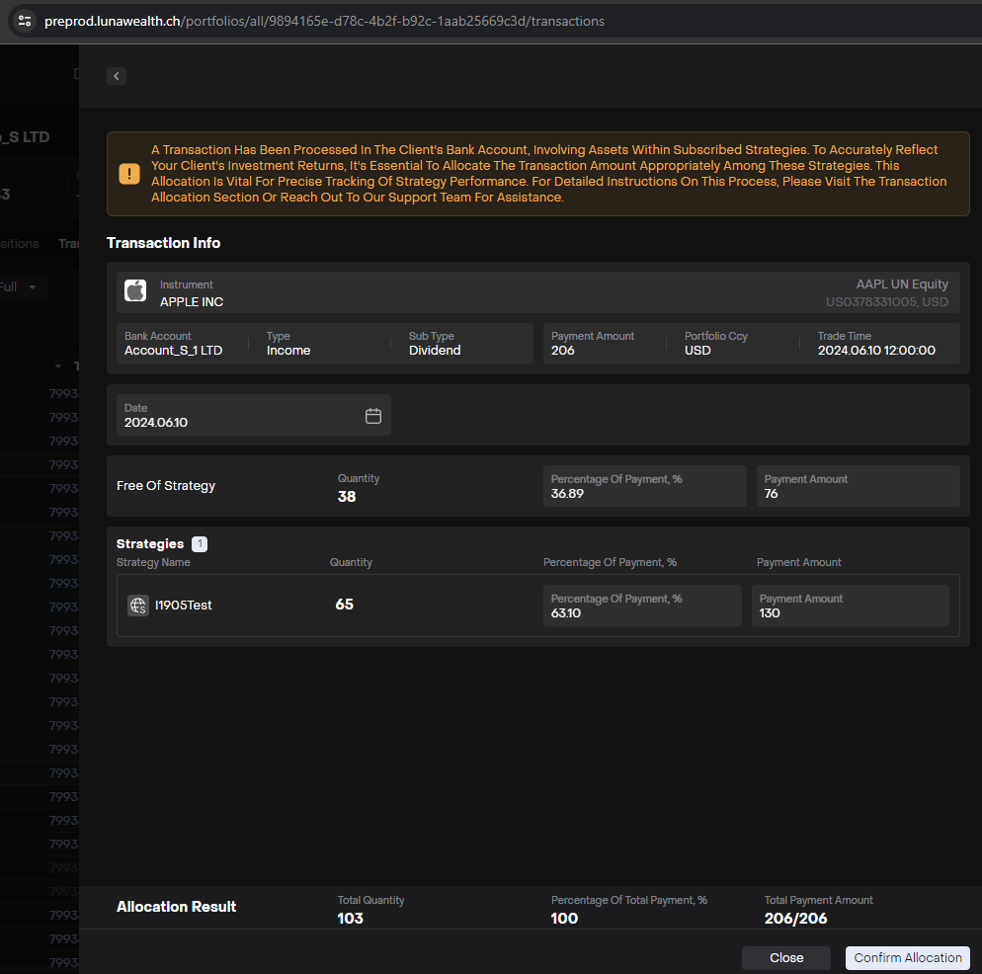Screen dimensions: 982x974
Task: Select the I1905Test strategy name
Action: pos(184,606)
